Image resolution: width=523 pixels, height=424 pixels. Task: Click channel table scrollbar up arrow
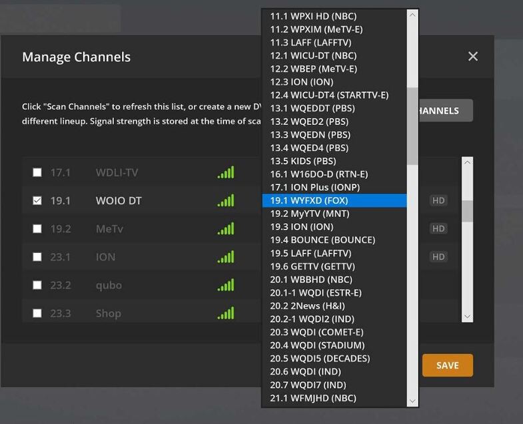pos(467,162)
